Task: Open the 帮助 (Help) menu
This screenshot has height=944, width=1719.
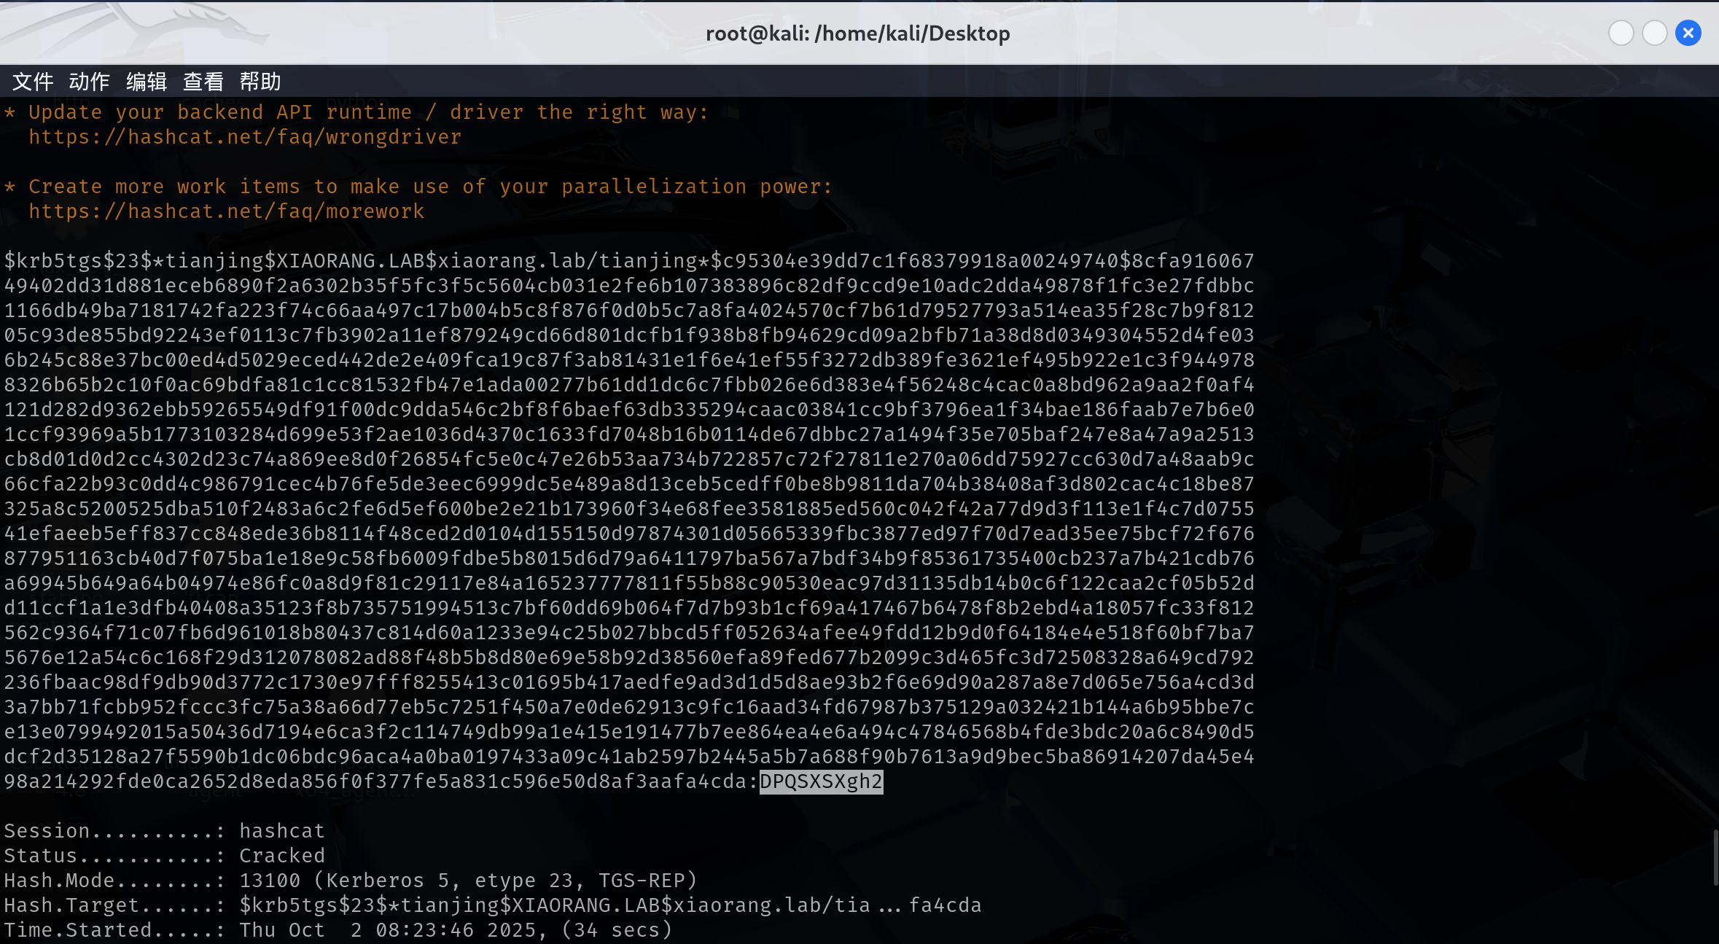Action: pos(260,82)
